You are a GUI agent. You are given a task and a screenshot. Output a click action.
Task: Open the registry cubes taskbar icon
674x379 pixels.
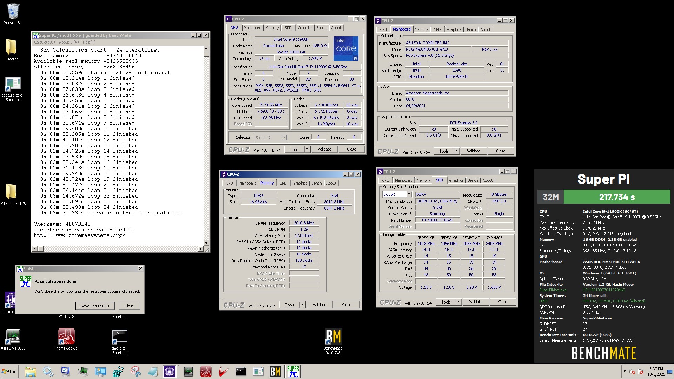[118, 372]
